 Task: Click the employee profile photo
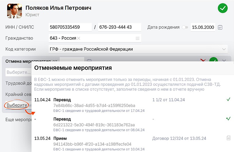click(x=15, y=11)
